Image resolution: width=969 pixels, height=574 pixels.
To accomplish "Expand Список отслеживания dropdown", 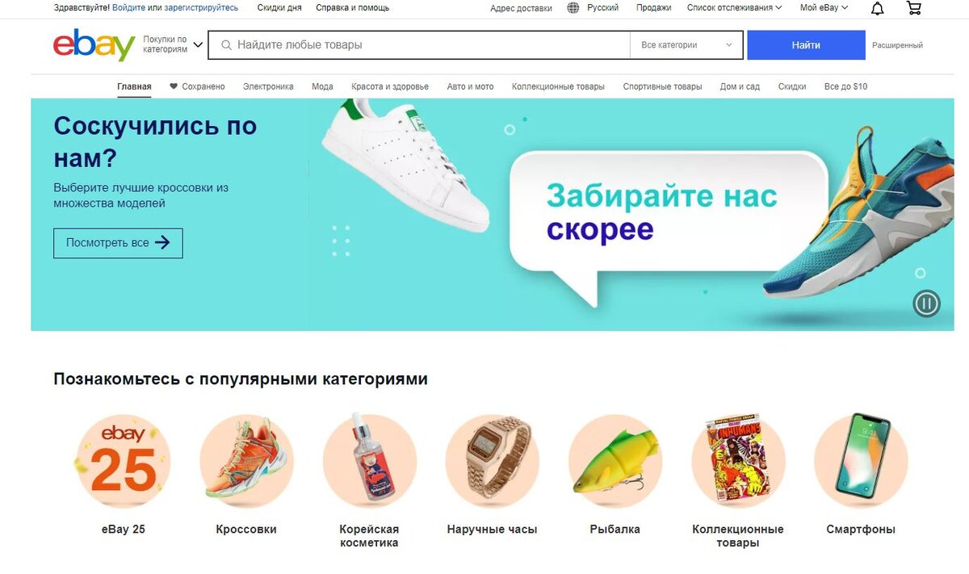I will click(734, 8).
